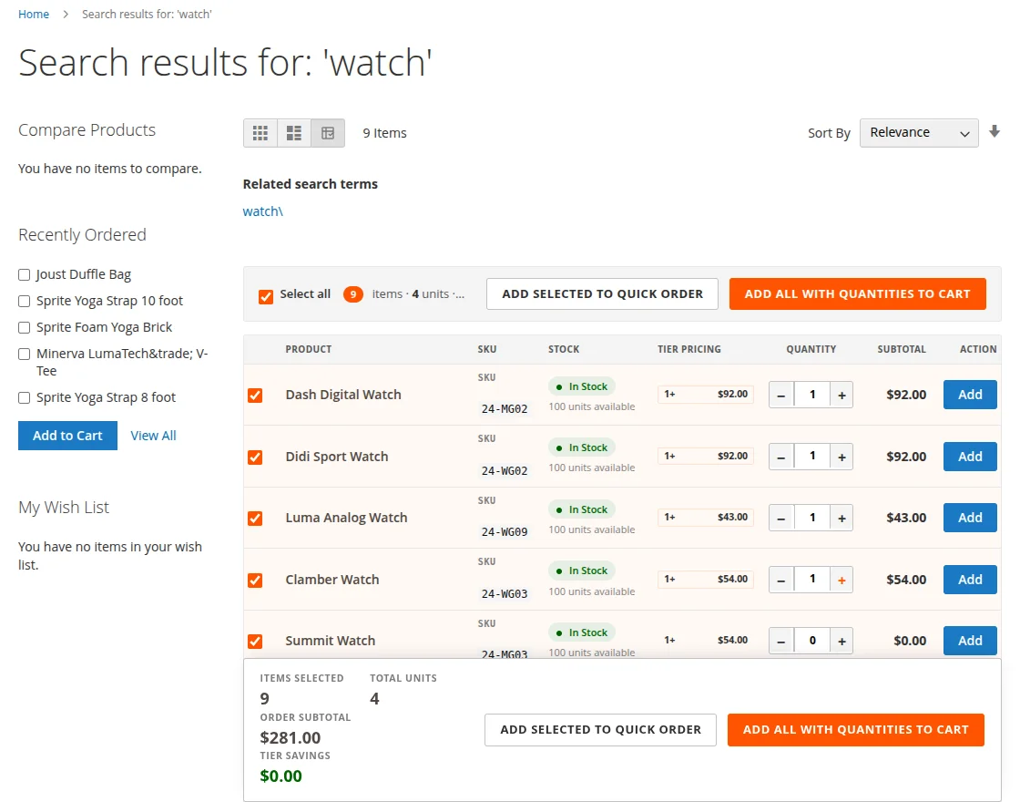Add Summit Watch to cart
Screen dimensions: 1020x802
coord(970,641)
